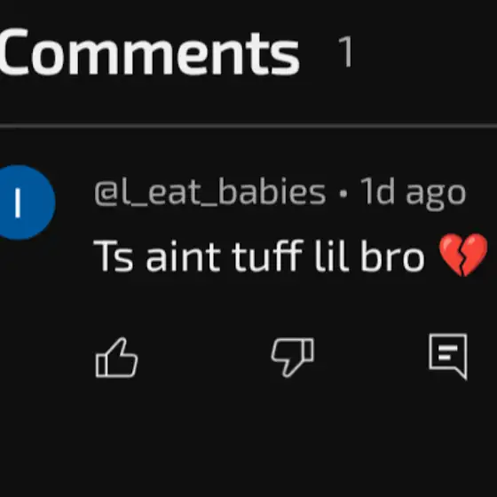Open the @l_eat_babies user profile
This screenshot has width=497, height=497.
[x=209, y=192]
